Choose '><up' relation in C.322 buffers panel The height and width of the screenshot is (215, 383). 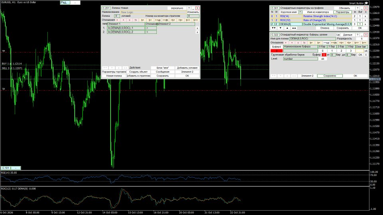(327, 43)
